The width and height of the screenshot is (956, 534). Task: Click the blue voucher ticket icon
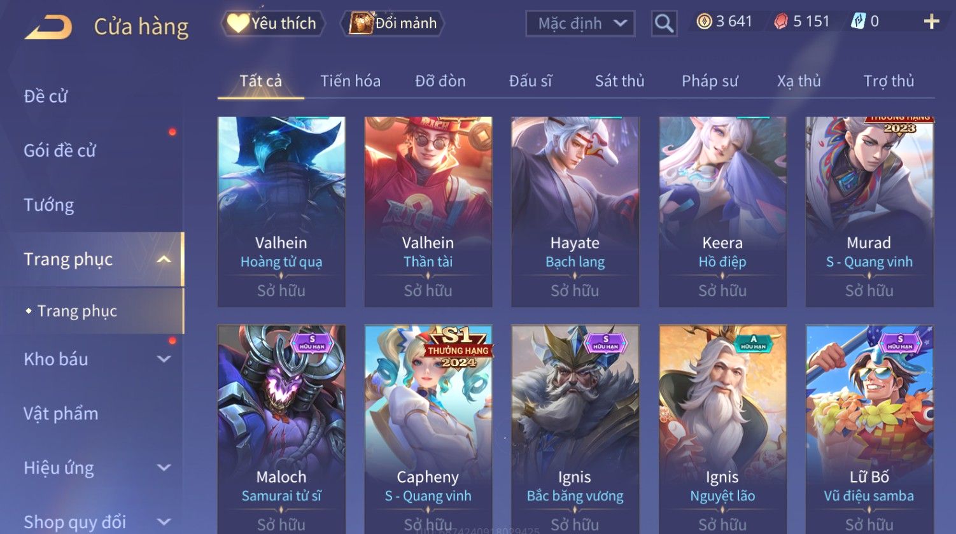tap(858, 22)
